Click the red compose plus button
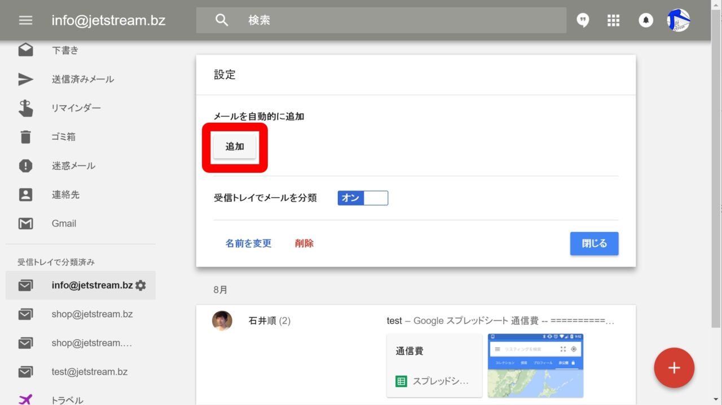Image resolution: width=722 pixels, height=405 pixels. click(x=674, y=368)
